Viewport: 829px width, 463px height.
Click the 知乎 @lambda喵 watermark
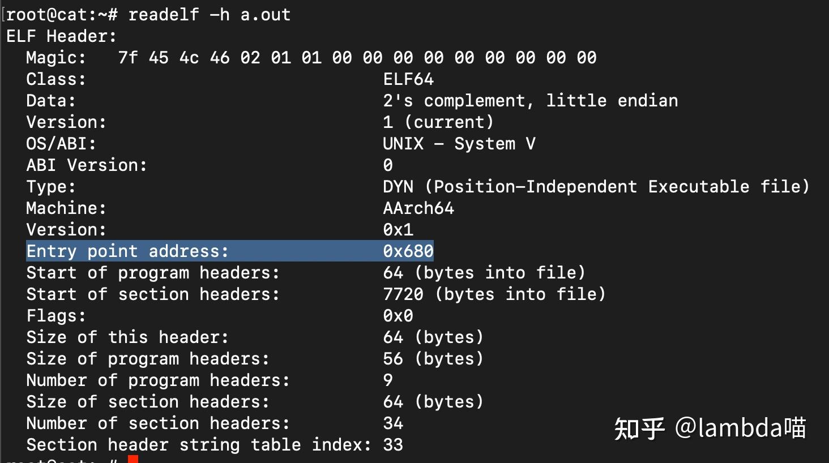(710, 428)
